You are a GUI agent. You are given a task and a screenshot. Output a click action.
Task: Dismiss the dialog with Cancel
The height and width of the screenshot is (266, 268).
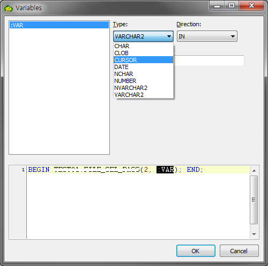click(x=239, y=251)
